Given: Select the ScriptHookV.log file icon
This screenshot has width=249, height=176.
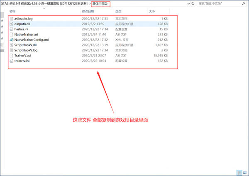Looking at the screenshot, I should tap(11, 50).
